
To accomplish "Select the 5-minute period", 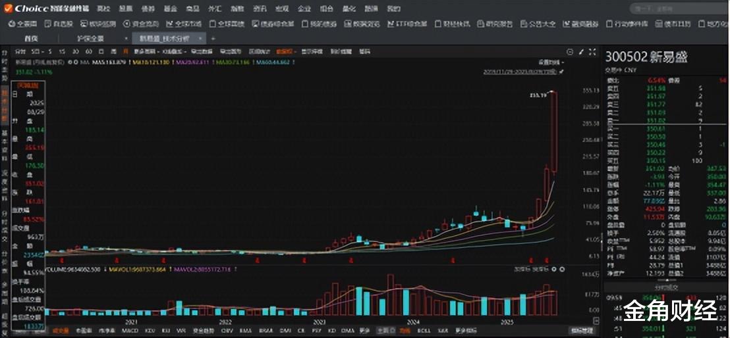I will [x=50, y=51].
